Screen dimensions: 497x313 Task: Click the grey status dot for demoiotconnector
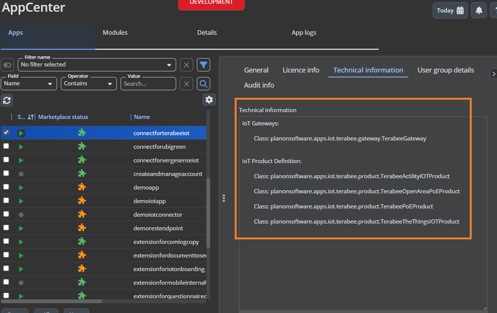coord(21,215)
